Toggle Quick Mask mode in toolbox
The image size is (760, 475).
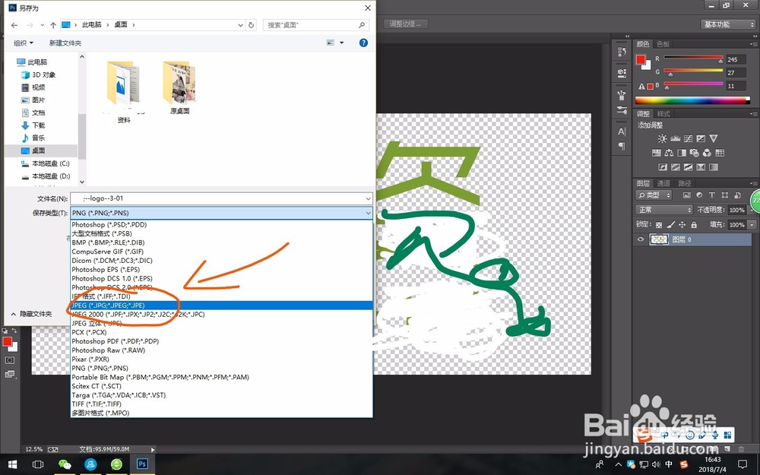[x=9, y=360]
